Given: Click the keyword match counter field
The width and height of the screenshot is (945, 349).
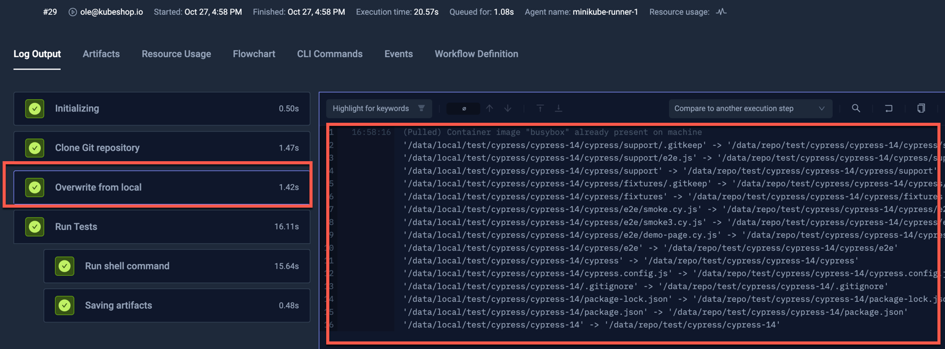Looking at the screenshot, I should pyautogui.click(x=463, y=108).
